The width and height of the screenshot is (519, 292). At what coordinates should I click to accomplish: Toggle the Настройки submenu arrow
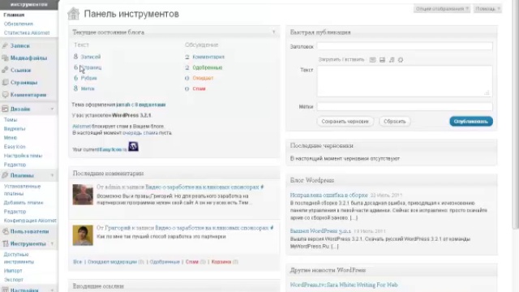pyautogui.click(x=52, y=290)
